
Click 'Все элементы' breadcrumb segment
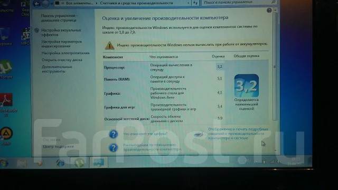pyautogui.click(x=80, y=3)
